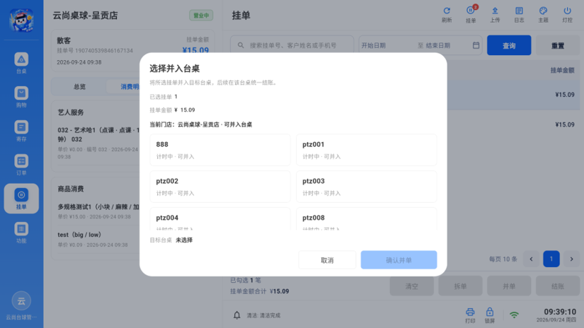The image size is (584, 328).
Task: Click the 锁屏 lock icon
Action: 489,315
